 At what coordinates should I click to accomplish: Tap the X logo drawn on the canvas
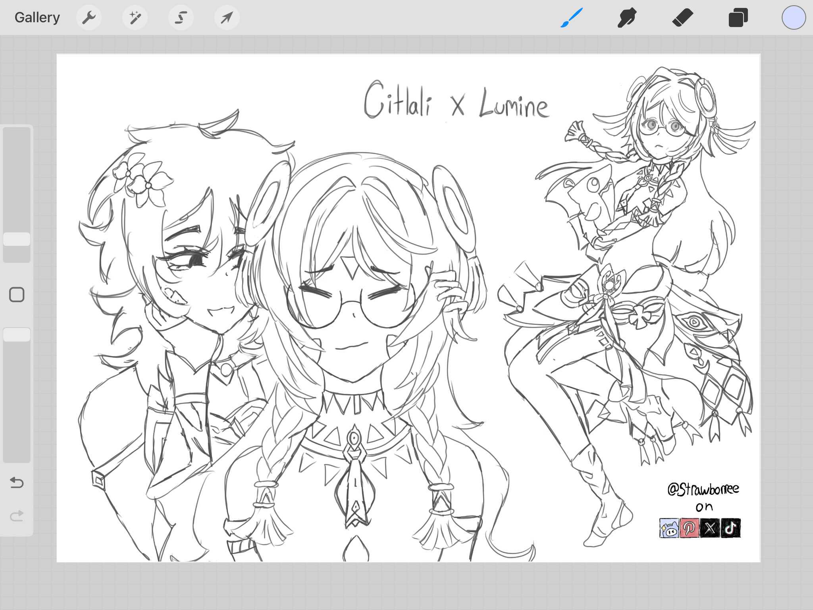coord(710,528)
